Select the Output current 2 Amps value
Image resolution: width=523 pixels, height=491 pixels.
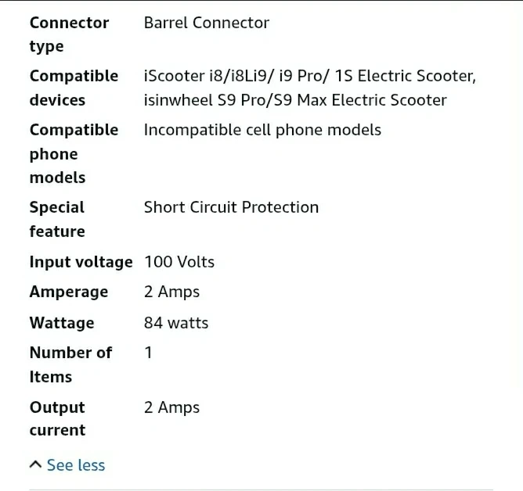171,407
